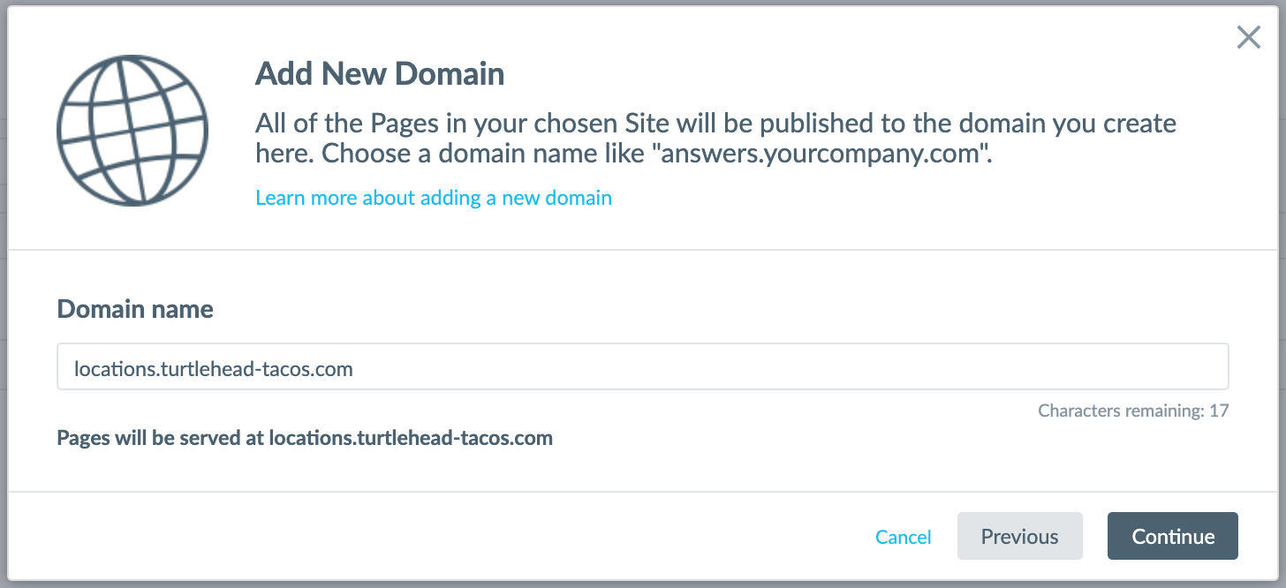Proceed with the Continue button
1286x588 pixels.
pyautogui.click(x=1173, y=536)
